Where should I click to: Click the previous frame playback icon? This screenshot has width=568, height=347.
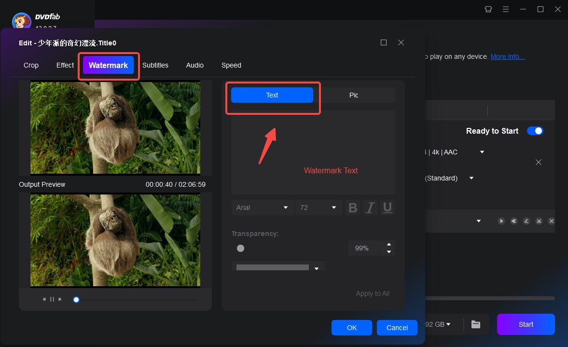pos(44,299)
